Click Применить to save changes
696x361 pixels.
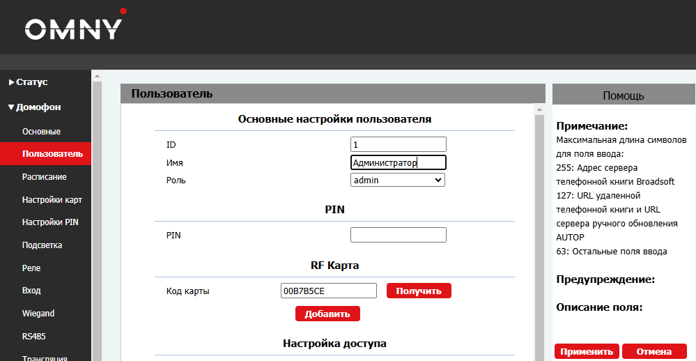(x=587, y=352)
